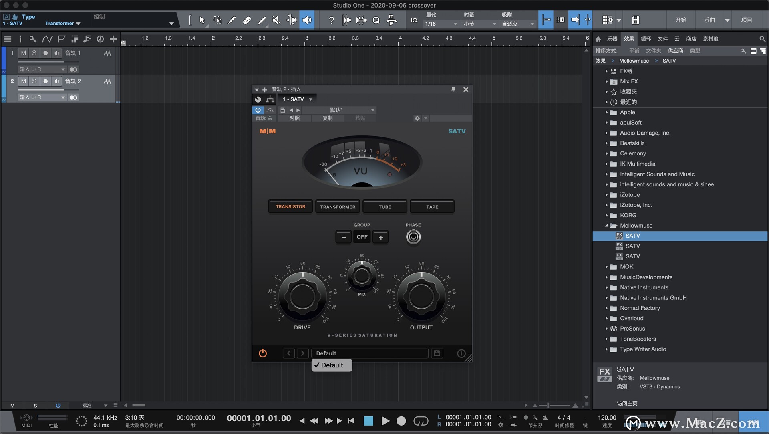Image resolution: width=769 pixels, height=434 pixels.
Task: Pin the SATV plugin window
Action: click(453, 89)
